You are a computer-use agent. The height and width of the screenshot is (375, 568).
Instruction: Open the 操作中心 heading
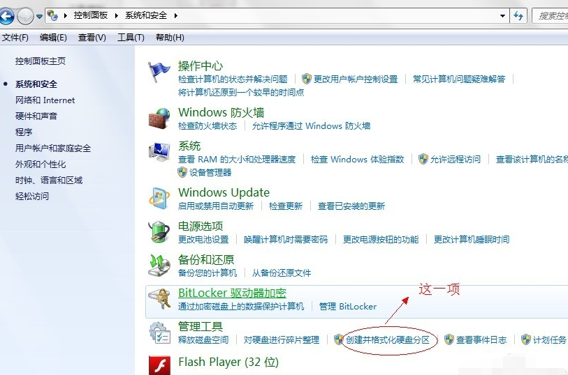pos(201,66)
